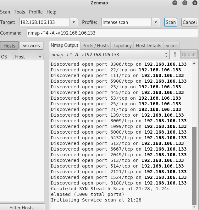
Task: Sort by the Host column header
Action: pyautogui.click(x=29, y=57)
